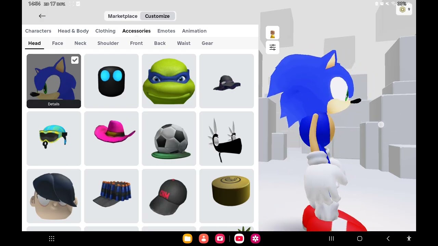
Task: Tap the accessibility figure icon in navigation bar
Action: pyautogui.click(x=409, y=238)
